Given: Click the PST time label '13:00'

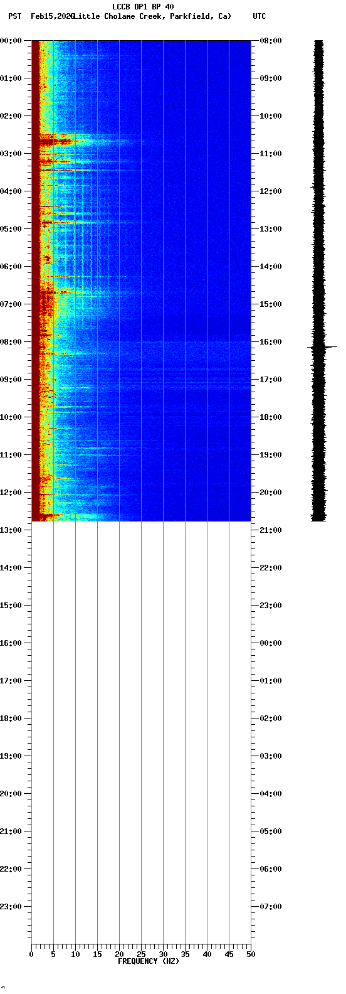Looking at the screenshot, I should click(x=11, y=530).
